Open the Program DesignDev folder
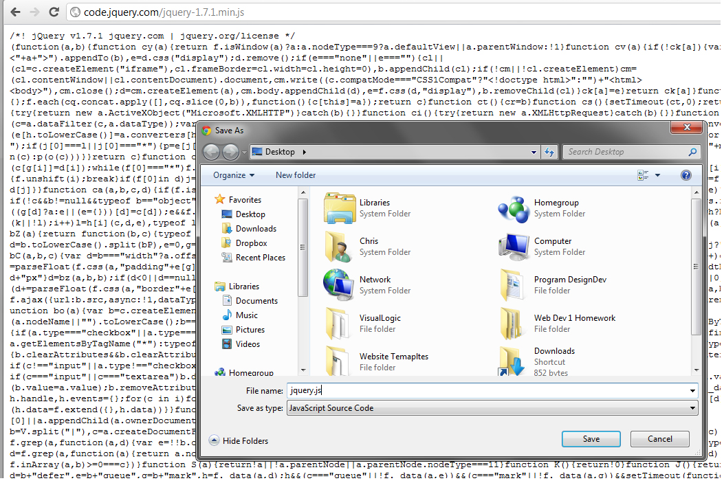Viewport: 724px width, 483px height. (514, 284)
